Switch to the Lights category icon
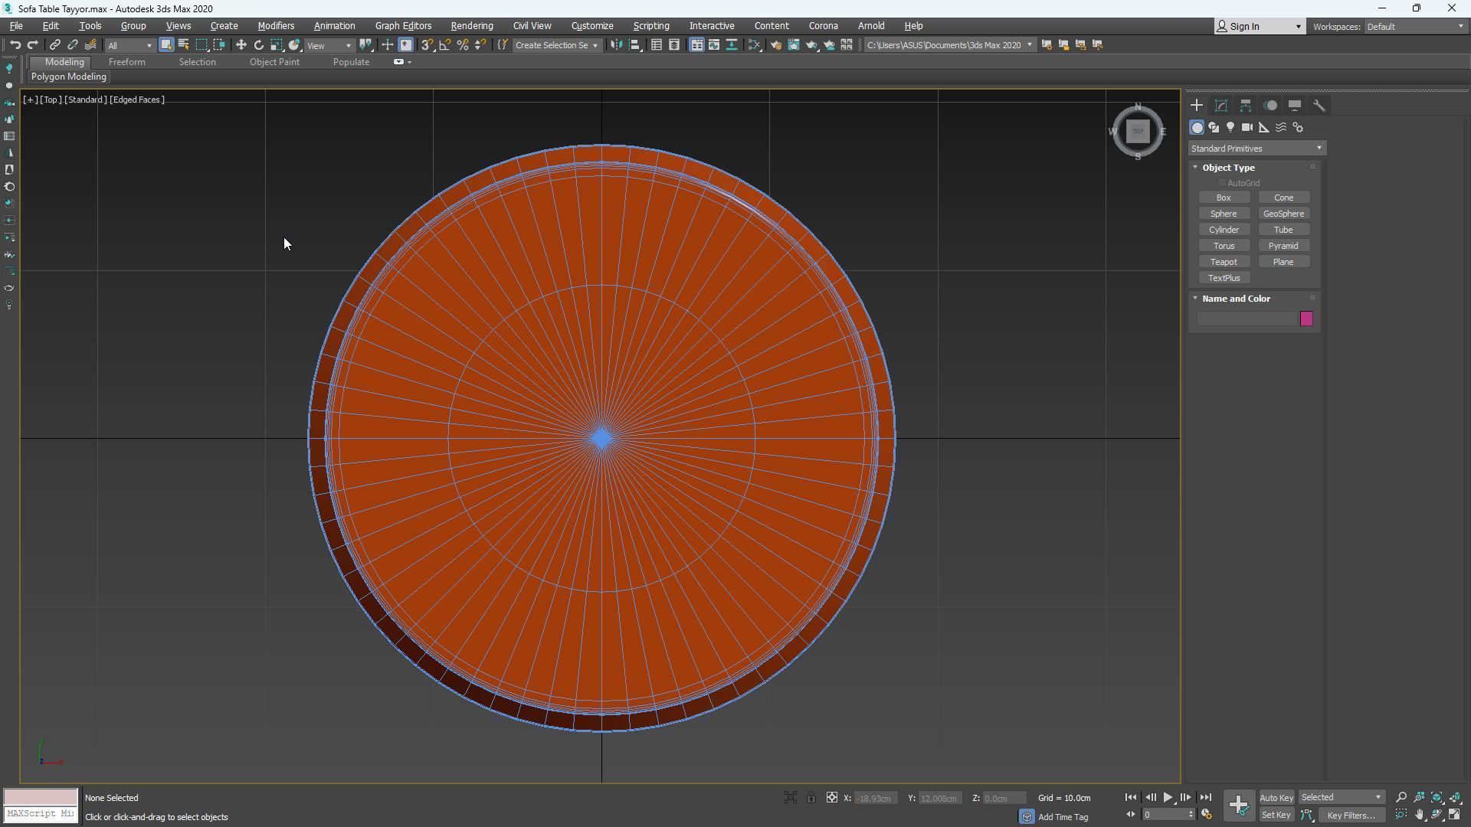Screen dimensions: 1471x827 tap(1230, 128)
